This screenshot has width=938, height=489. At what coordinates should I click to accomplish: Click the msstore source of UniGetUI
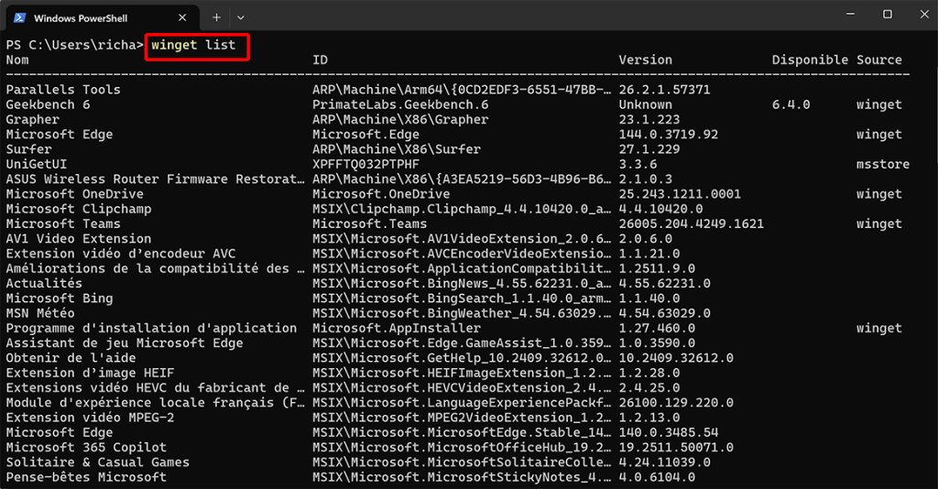click(883, 165)
